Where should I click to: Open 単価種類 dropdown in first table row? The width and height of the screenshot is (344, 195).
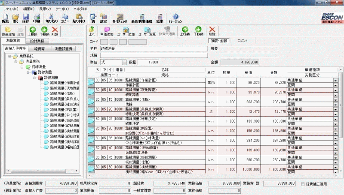(x=335, y=80)
